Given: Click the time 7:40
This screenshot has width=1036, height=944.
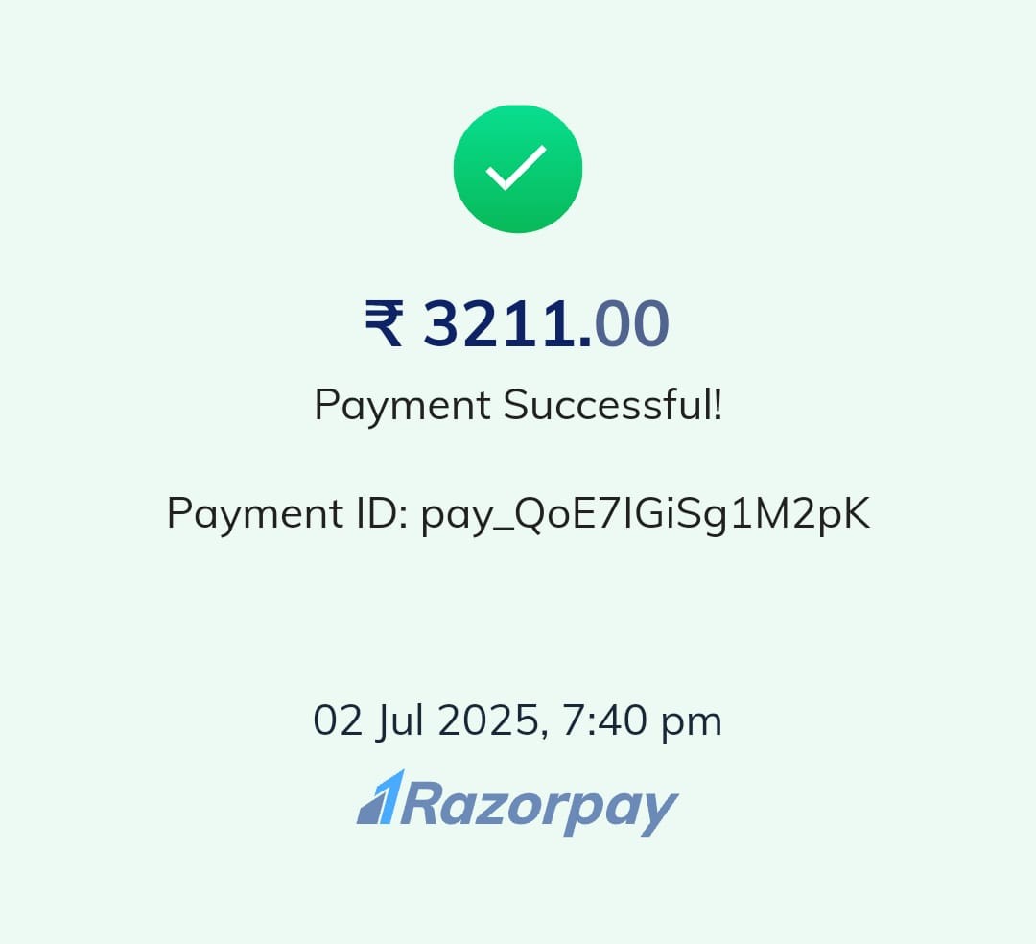Looking at the screenshot, I should (x=604, y=720).
